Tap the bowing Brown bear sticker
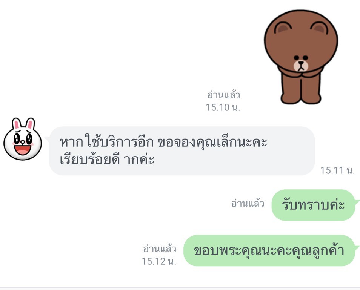360x290 pixels. 301,57
